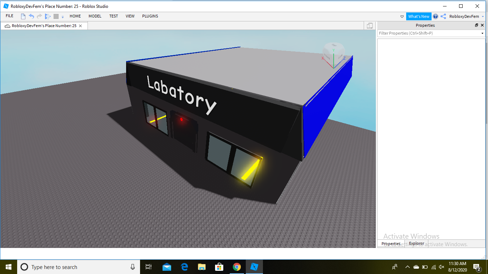Check the battery status icon

[425, 267]
